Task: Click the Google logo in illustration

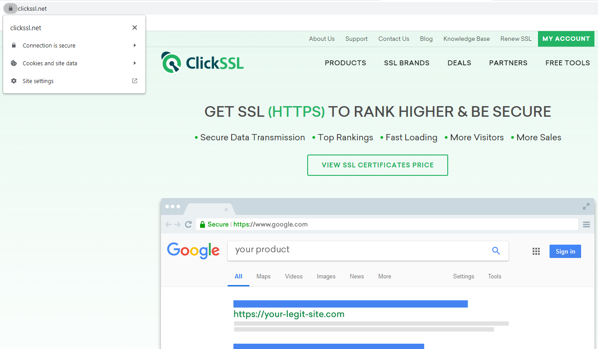Action: click(193, 251)
